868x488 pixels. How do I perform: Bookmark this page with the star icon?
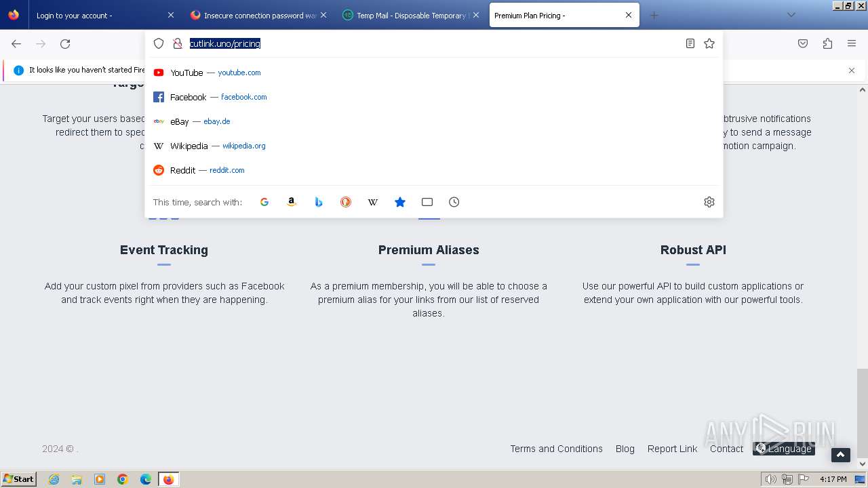pos(709,43)
